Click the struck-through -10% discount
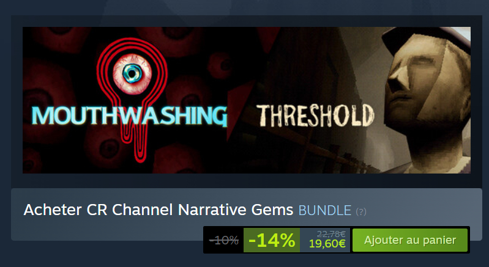Viewport: 489px width, 267px height. [x=223, y=240]
